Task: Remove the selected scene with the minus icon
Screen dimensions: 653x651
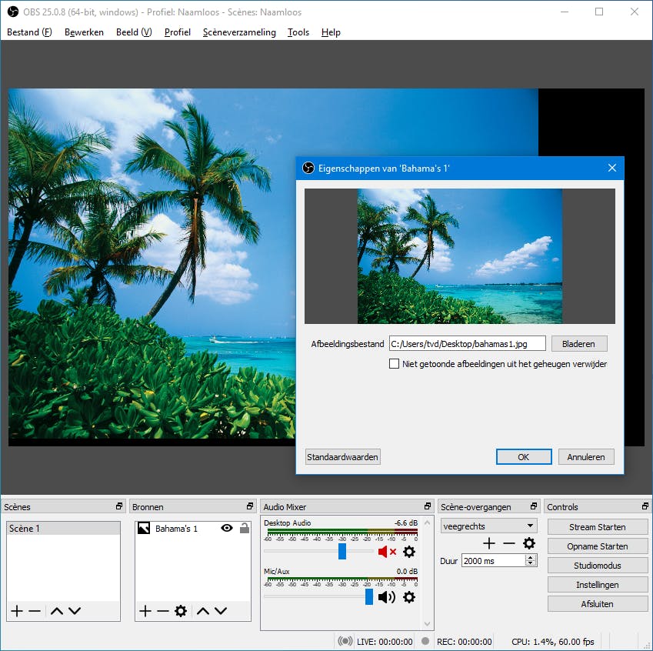Action: [32, 610]
